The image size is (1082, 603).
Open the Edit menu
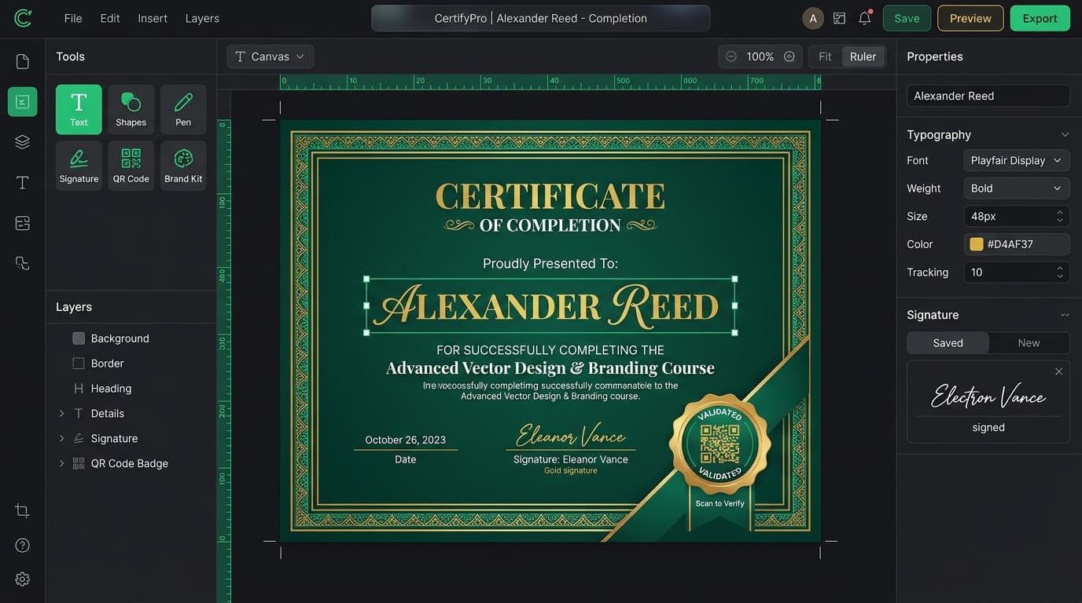[110, 18]
